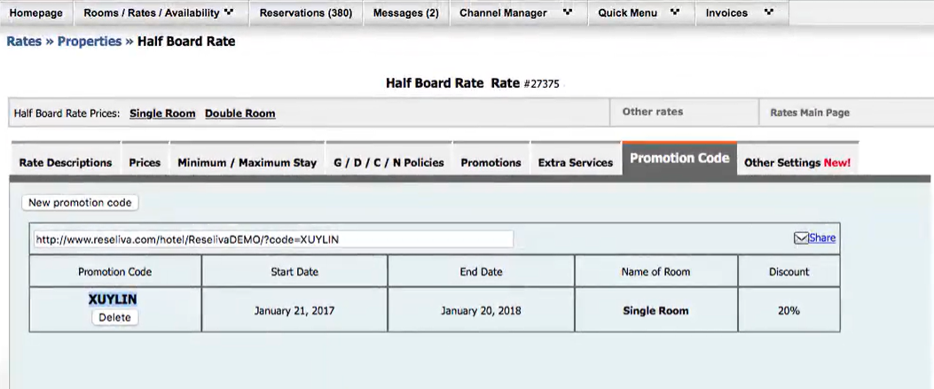Go to the Homepage menu item

36,13
